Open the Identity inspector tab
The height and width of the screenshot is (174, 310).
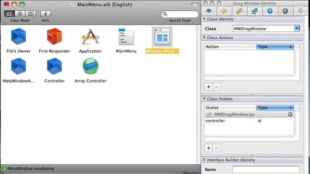pos(285,11)
